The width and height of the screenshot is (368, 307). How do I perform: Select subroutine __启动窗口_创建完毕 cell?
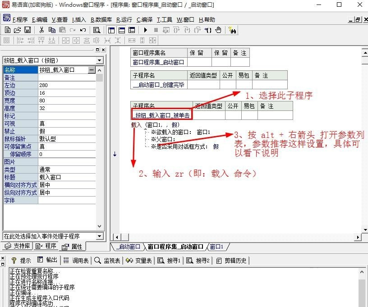pyautogui.click(x=159, y=85)
